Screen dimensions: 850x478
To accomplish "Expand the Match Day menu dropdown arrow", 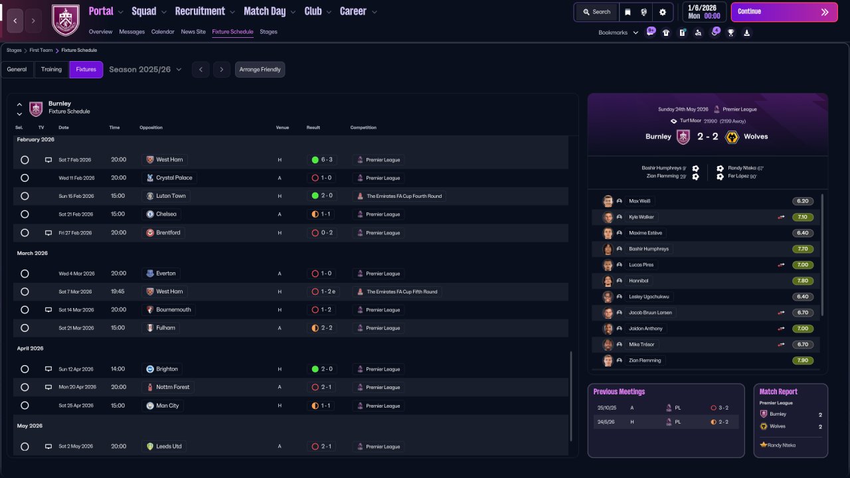I will click(x=293, y=12).
